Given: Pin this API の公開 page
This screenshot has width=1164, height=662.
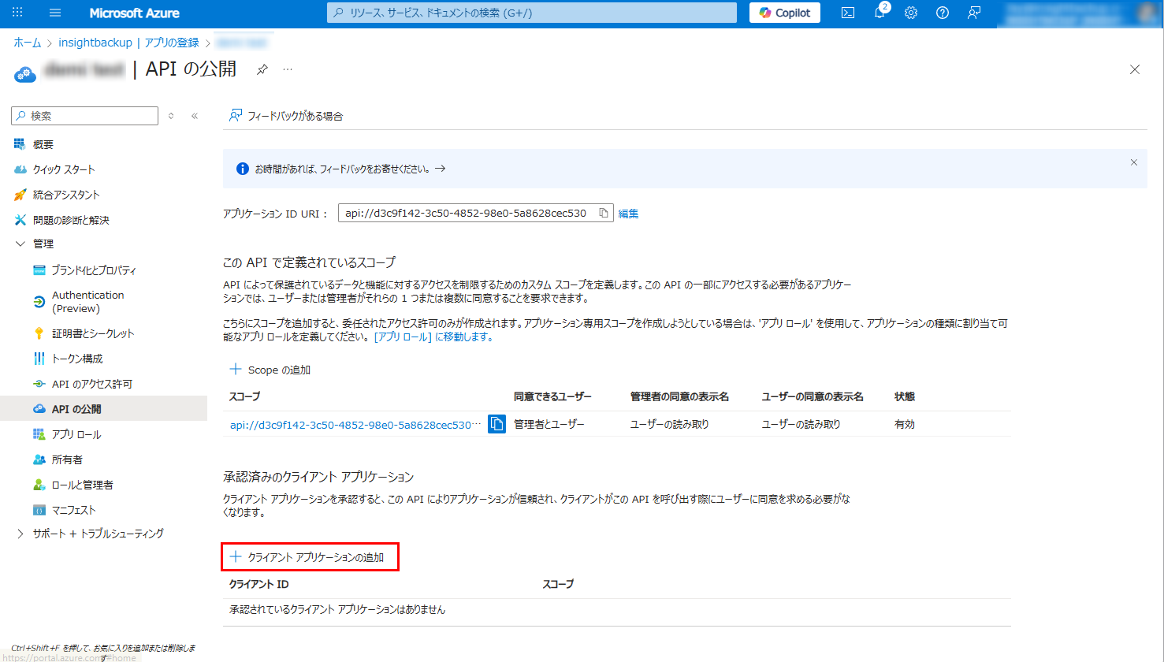Looking at the screenshot, I should coord(262,69).
